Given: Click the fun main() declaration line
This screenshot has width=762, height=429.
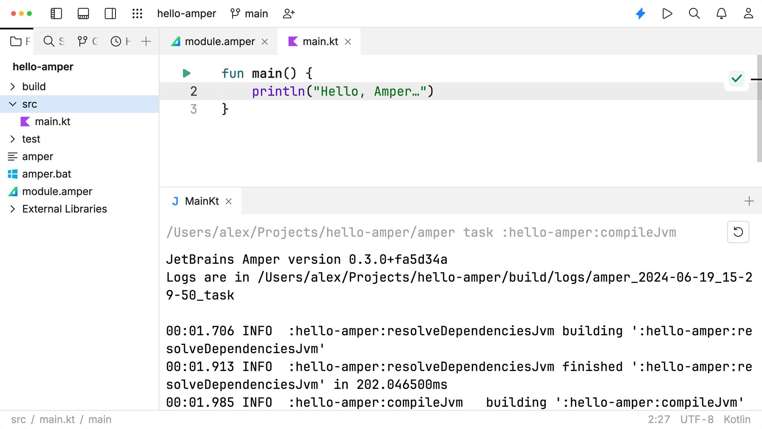Looking at the screenshot, I should (267, 73).
